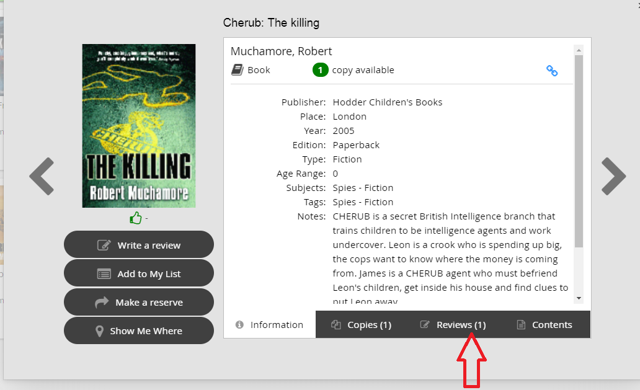
Task: Click Spies - Fiction in the Subjects row
Action: pyautogui.click(x=363, y=188)
